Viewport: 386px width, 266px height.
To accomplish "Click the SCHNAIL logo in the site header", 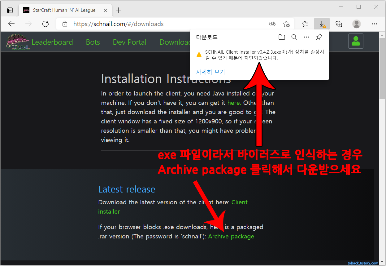I will [18, 42].
